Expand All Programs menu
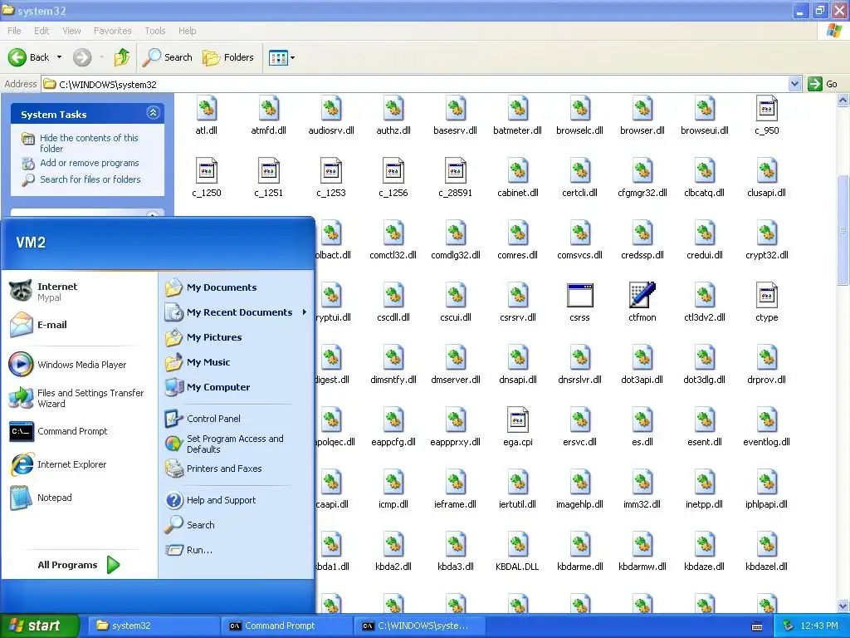This screenshot has width=850, height=638. 79,565
